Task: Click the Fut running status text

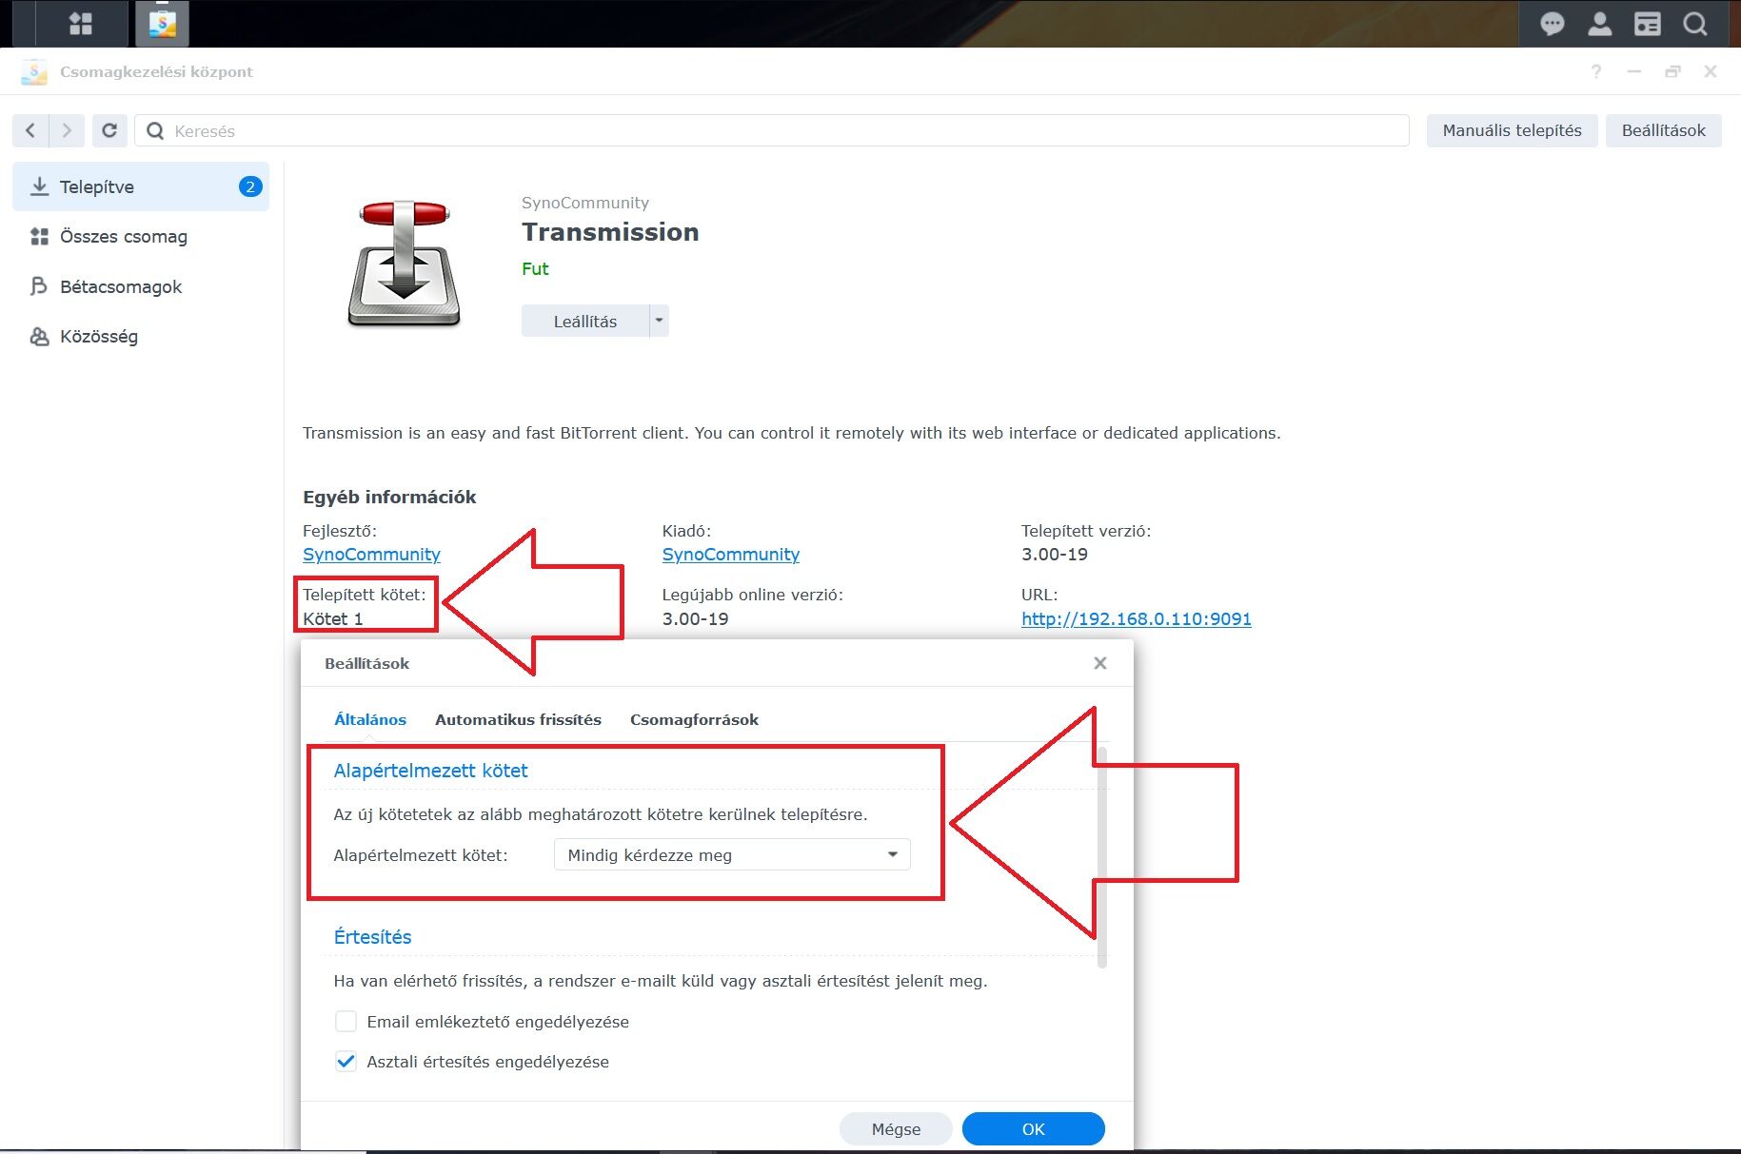Action: click(535, 269)
